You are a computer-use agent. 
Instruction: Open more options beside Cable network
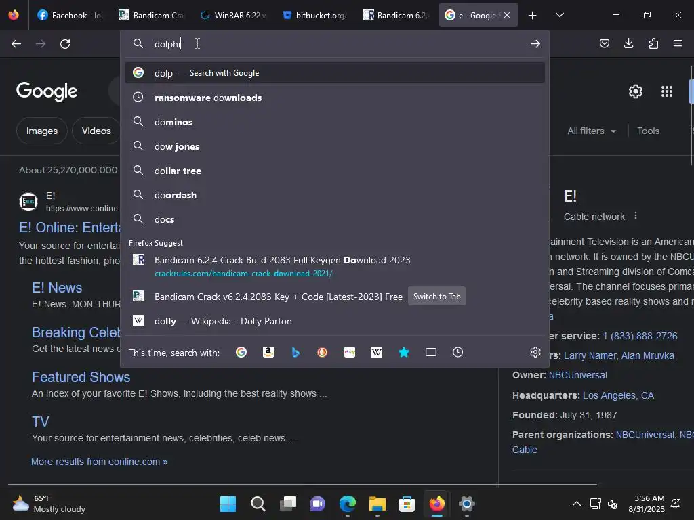(636, 216)
